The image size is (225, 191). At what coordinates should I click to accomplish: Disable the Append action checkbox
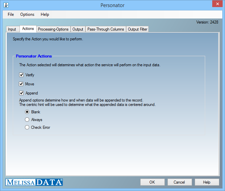click(21, 93)
